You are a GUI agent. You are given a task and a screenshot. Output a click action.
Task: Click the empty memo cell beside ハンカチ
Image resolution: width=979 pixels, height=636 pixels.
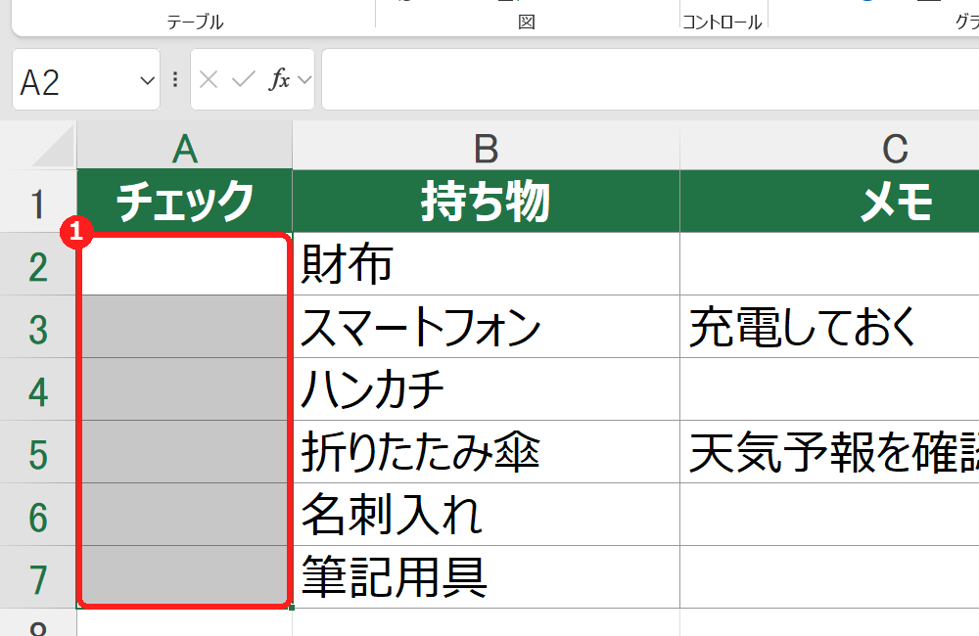click(x=830, y=389)
